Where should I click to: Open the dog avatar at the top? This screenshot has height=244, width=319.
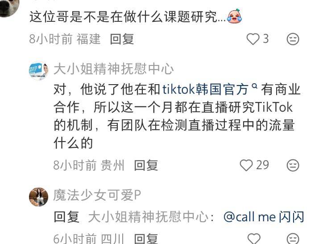pos(9,8)
